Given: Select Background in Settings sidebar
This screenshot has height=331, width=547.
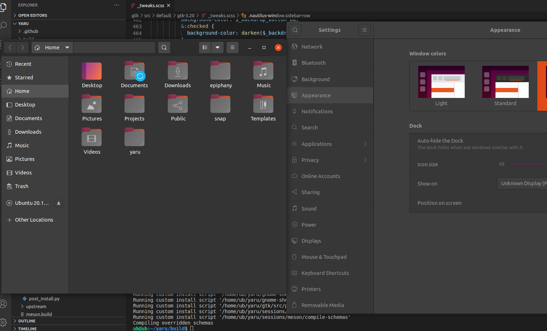Looking at the screenshot, I should pos(330,79).
